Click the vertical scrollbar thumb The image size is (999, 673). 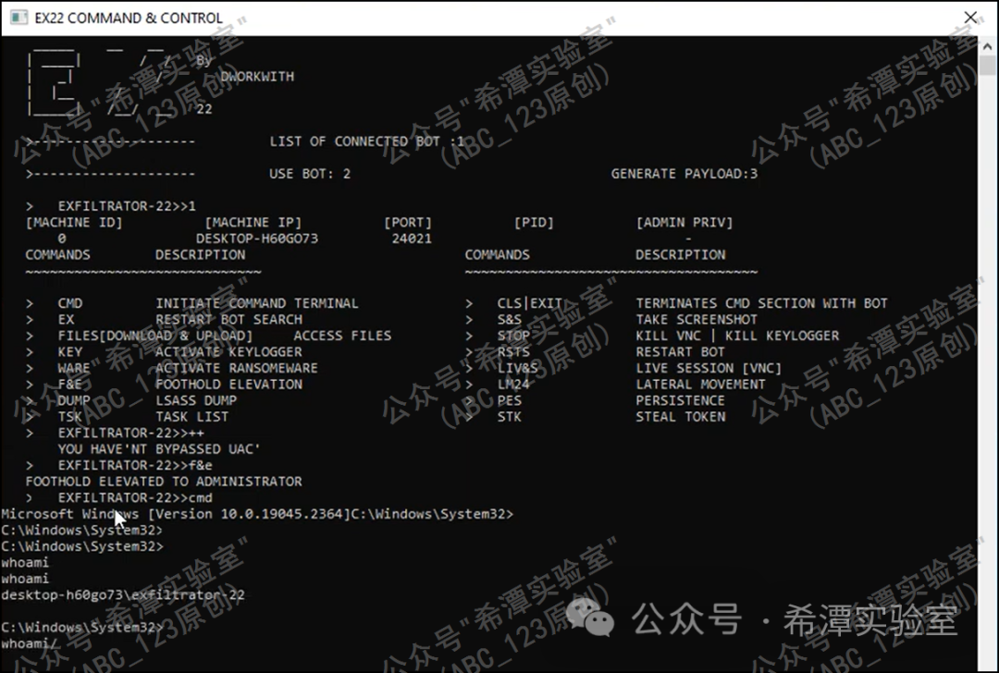point(988,65)
